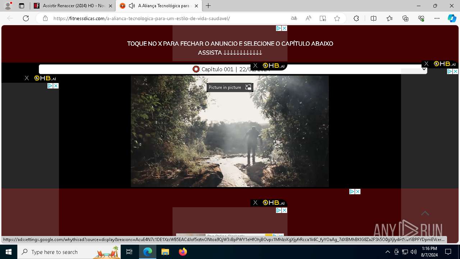This screenshot has width=460, height=259.
Task: Open the browser profile icon
Action: (8, 6)
